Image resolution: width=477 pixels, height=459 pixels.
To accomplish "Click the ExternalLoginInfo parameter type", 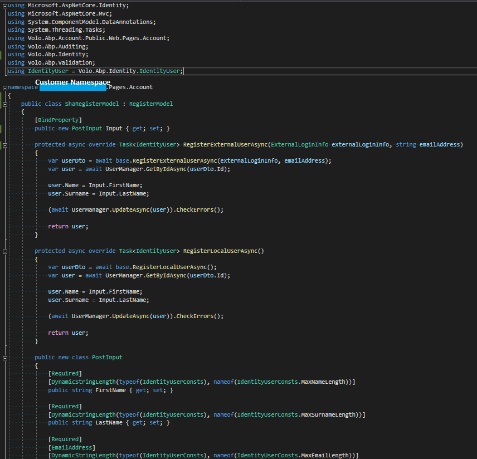I will pyautogui.click(x=299, y=145).
